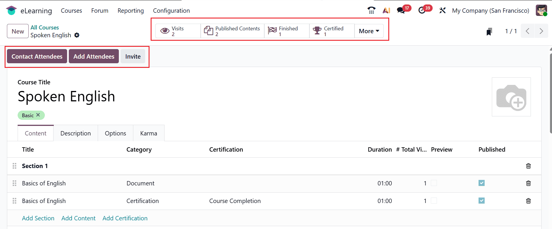The width and height of the screenshot is (552, 229).
Task: Click the Document category cell
Action: [x=140, y=183]
